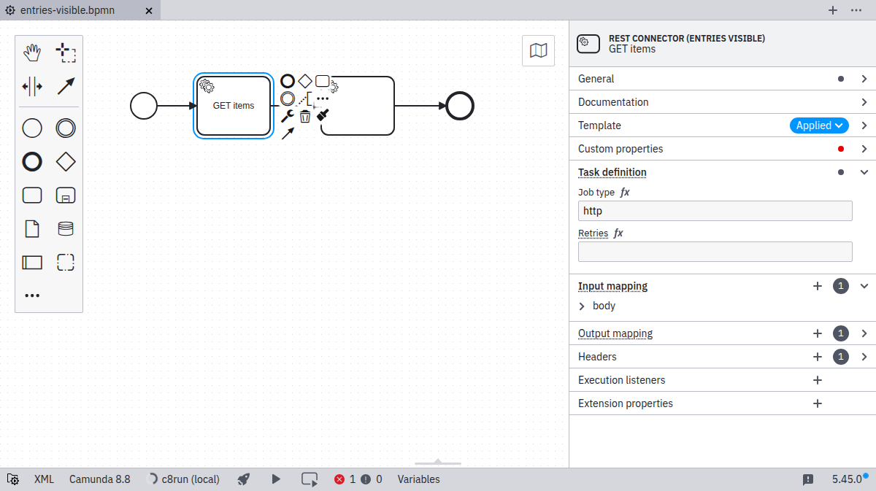Toggle the minimap open button
The height and width of the screenshot is (491, 876).
tap(538, 50)
